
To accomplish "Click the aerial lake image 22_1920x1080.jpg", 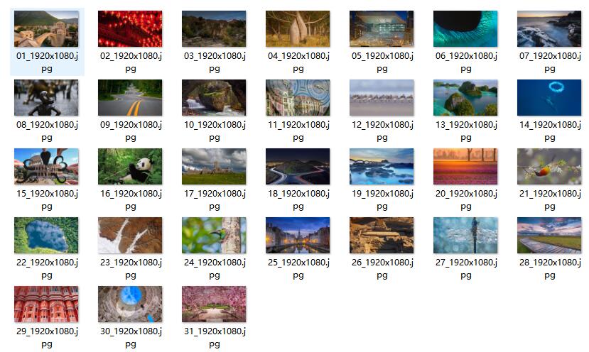I will click(x=47, y=236).
